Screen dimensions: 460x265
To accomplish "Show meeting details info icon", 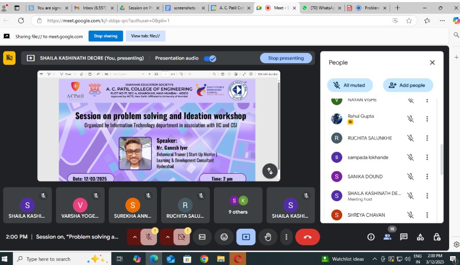I will pyautogui.click(x=371, y=237).
